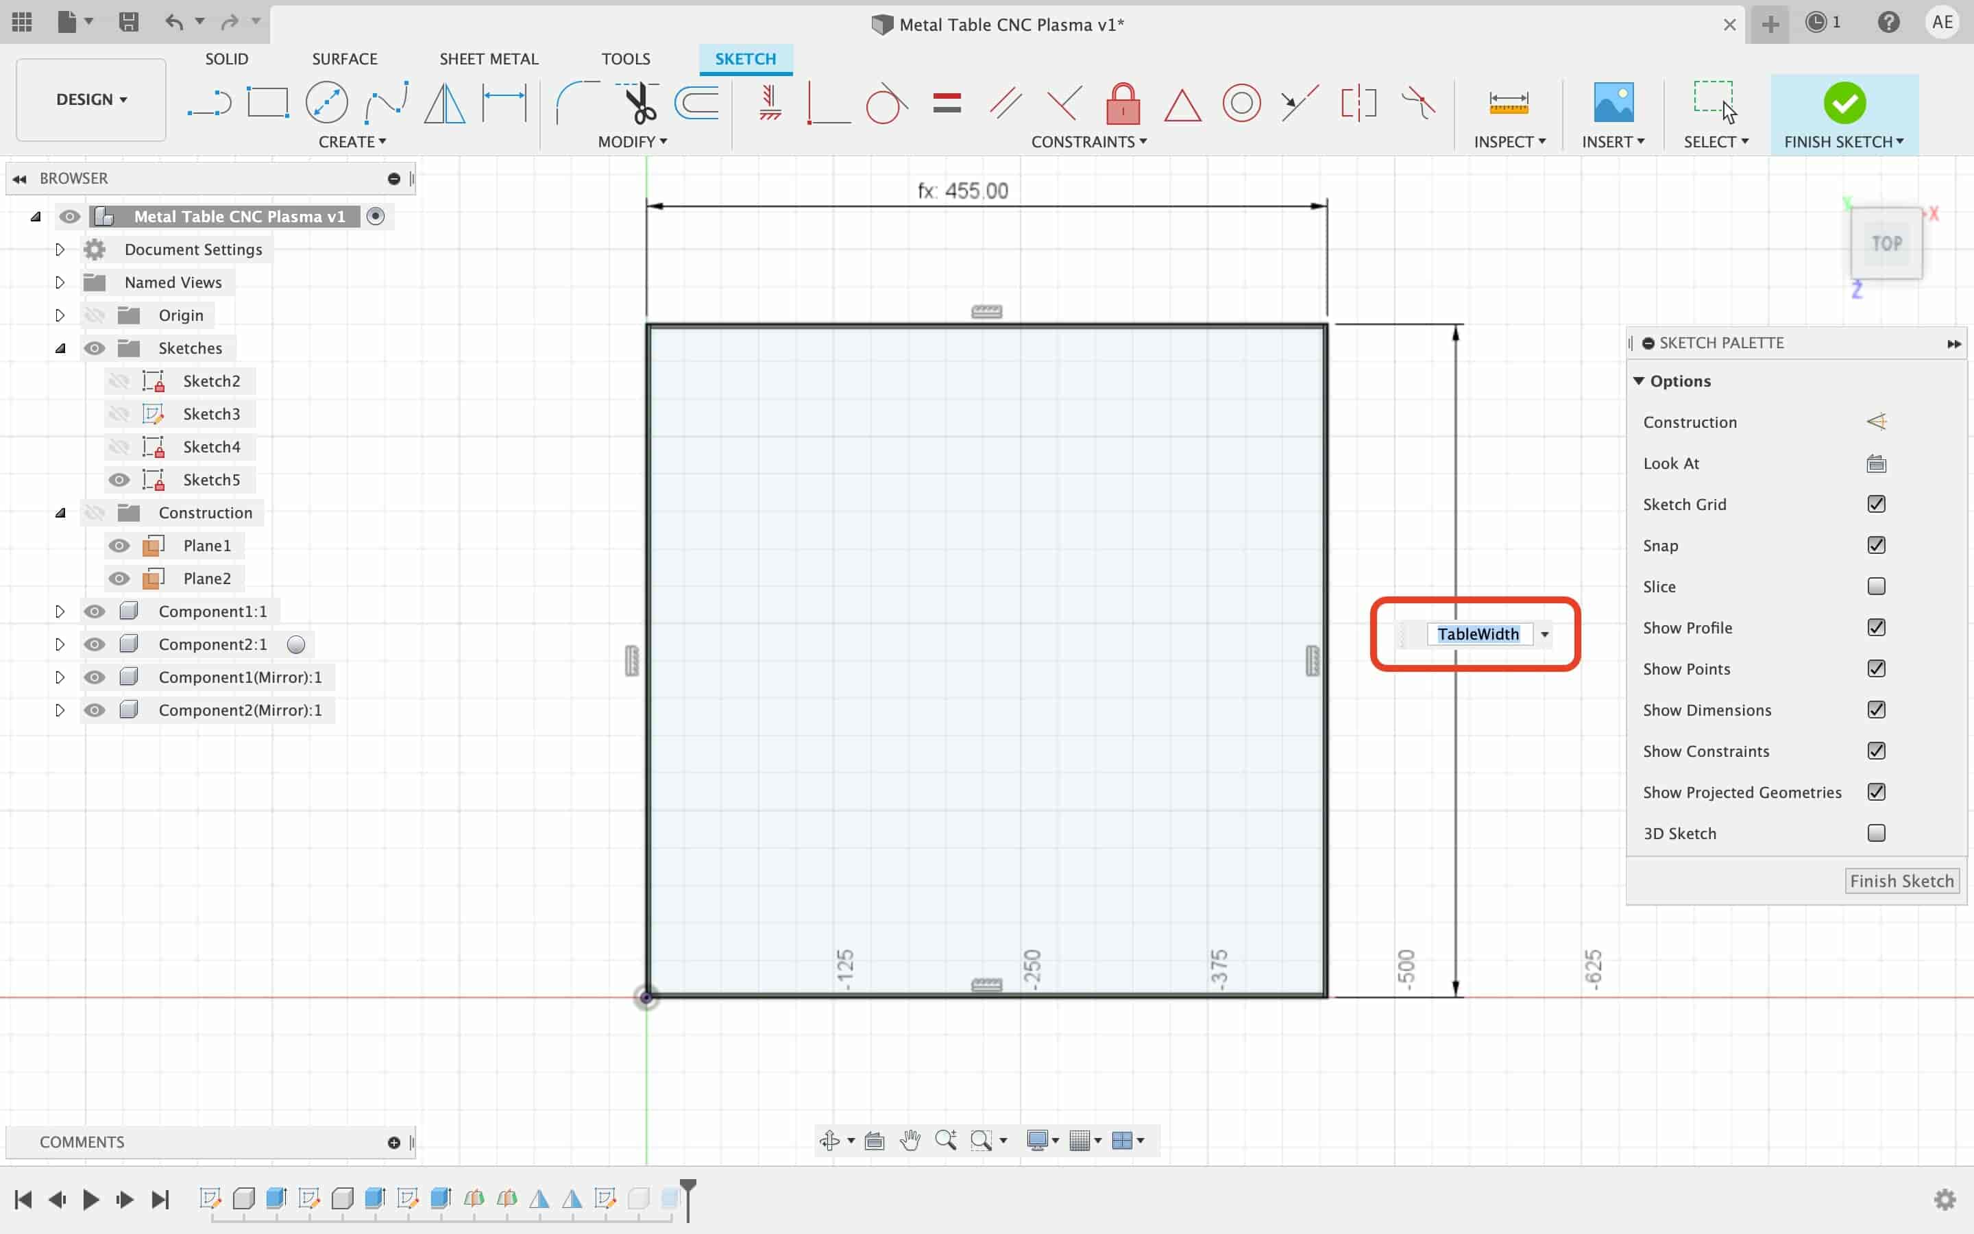Collapse the Sketches folder
The width and height of the screenshot is (1974, 1234).
pos(60,348)
